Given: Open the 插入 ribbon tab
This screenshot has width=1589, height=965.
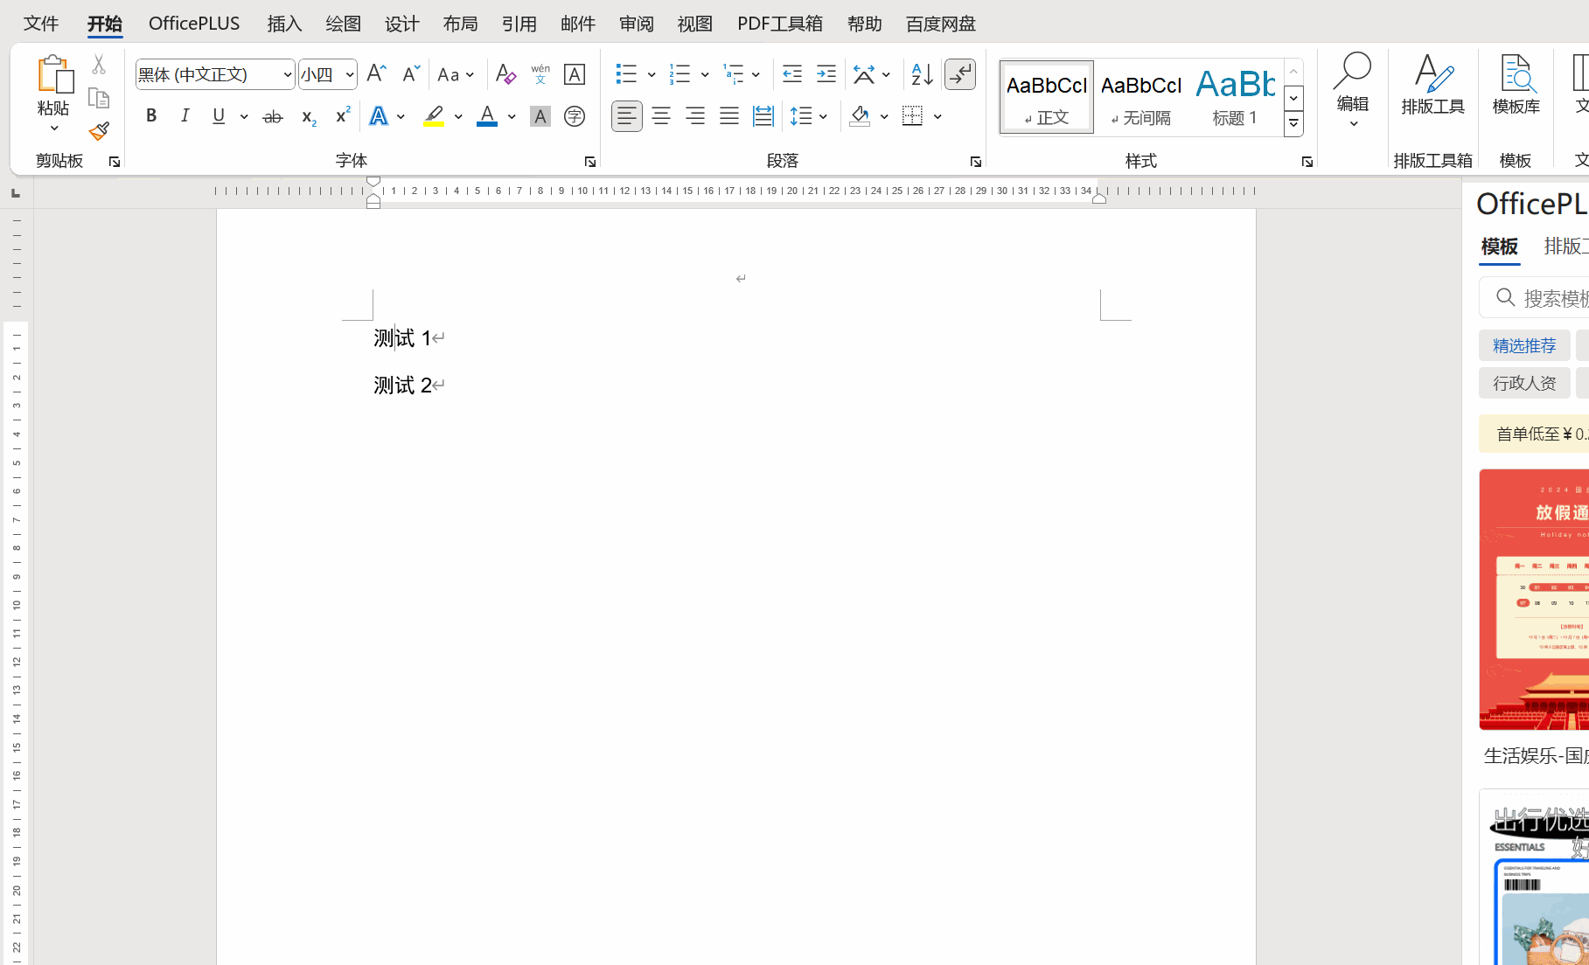Looking at the screenshot, I should coord(284,24).
